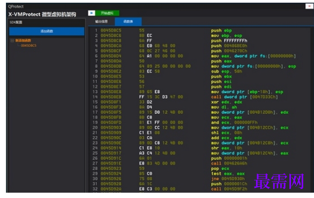314x198 pixels.
Task: Click the X-VMProtect title heading
Action: (42, 14)
